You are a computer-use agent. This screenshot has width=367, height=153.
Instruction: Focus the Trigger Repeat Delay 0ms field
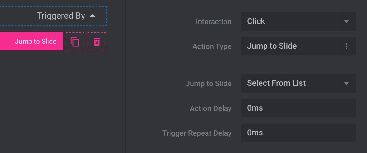click(298, 133)
